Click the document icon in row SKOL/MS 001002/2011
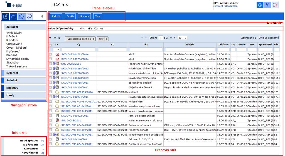 [57, 116]
